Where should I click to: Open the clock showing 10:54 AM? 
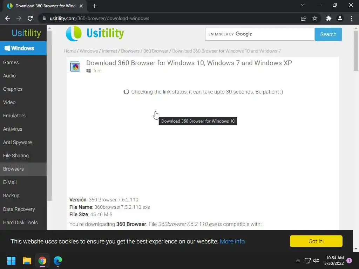334,261
